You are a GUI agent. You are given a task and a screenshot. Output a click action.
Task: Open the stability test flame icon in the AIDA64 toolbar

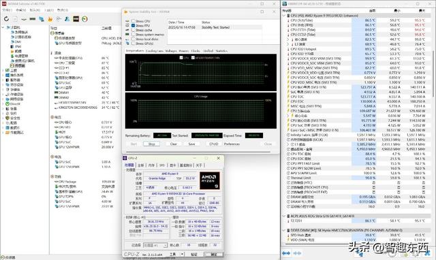point(50,19)
